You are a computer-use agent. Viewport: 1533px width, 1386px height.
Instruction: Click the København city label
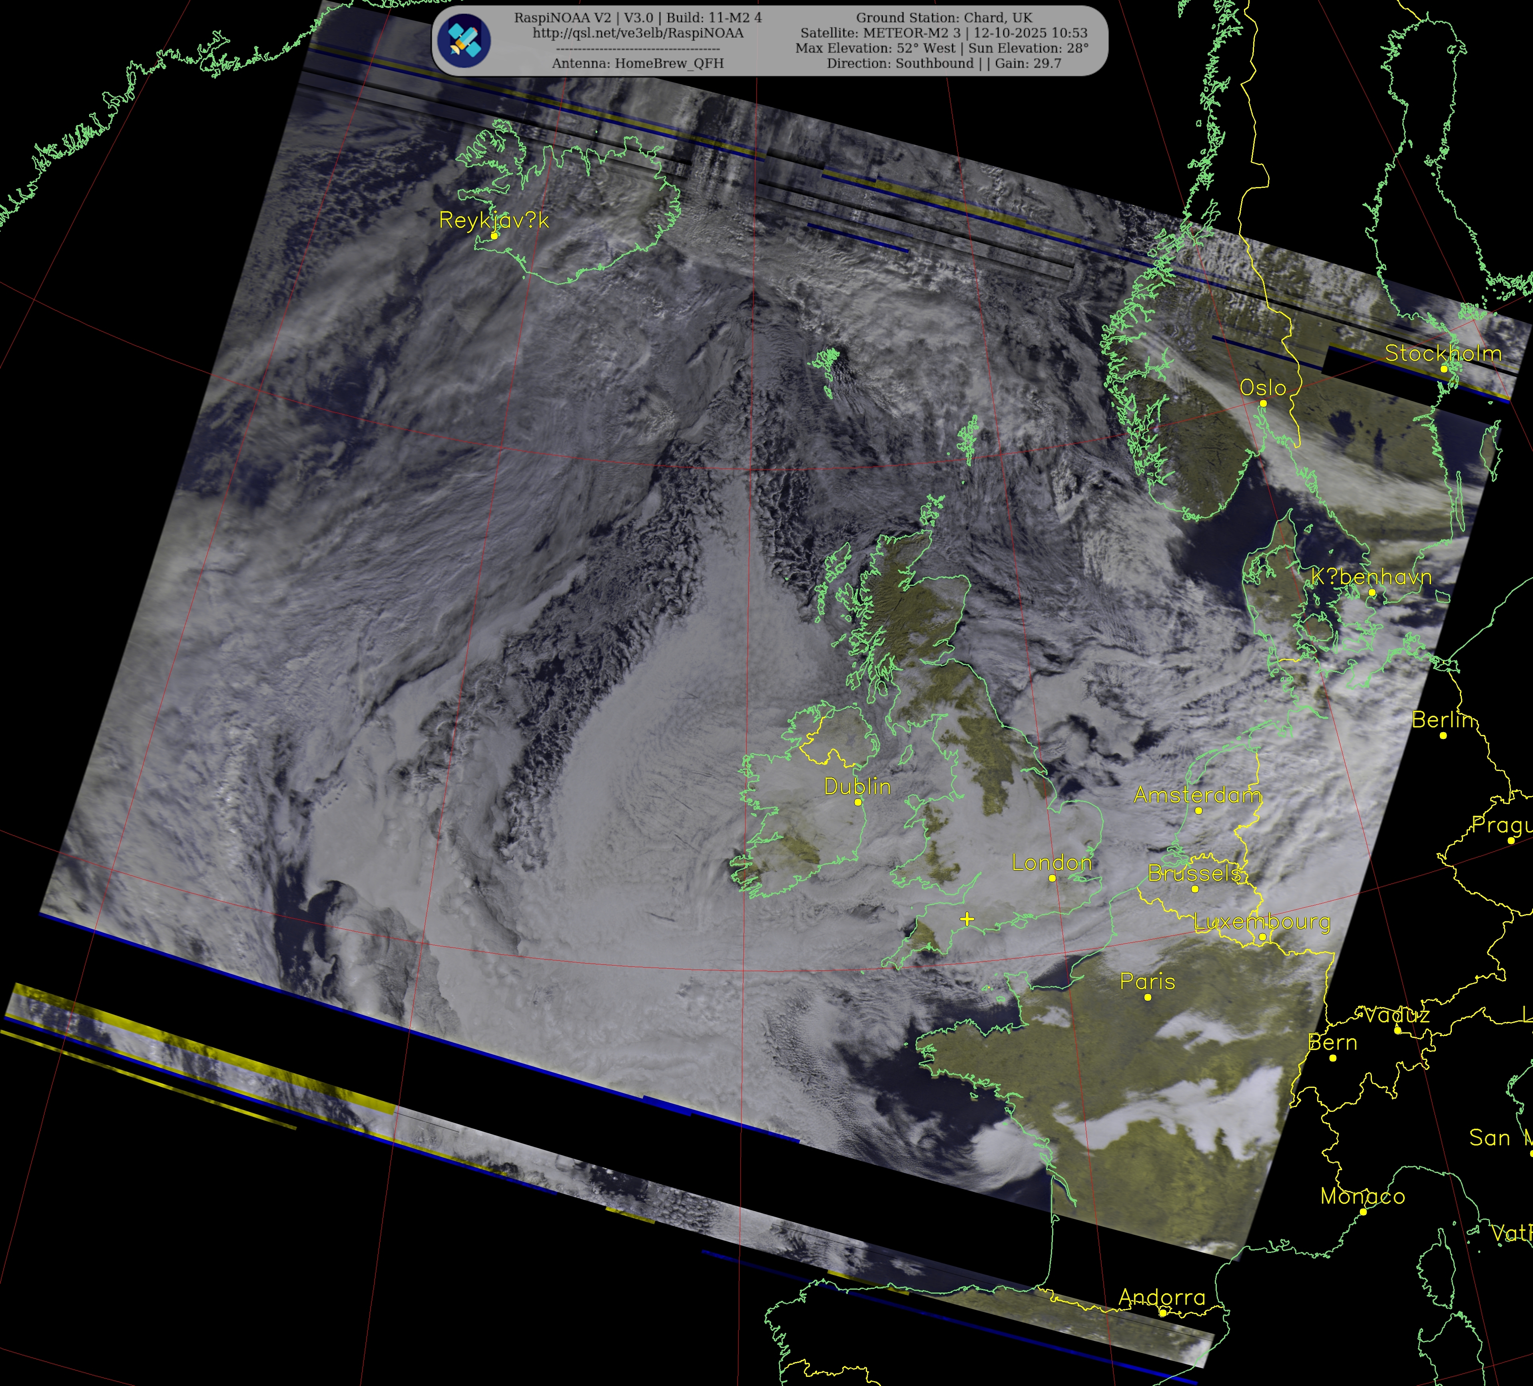[1371, 577]
